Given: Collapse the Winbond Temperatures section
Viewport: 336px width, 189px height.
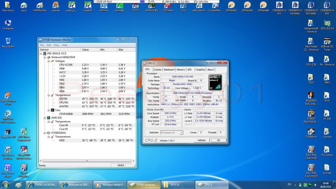Looking at the screenshot, I should pos(49,95).
